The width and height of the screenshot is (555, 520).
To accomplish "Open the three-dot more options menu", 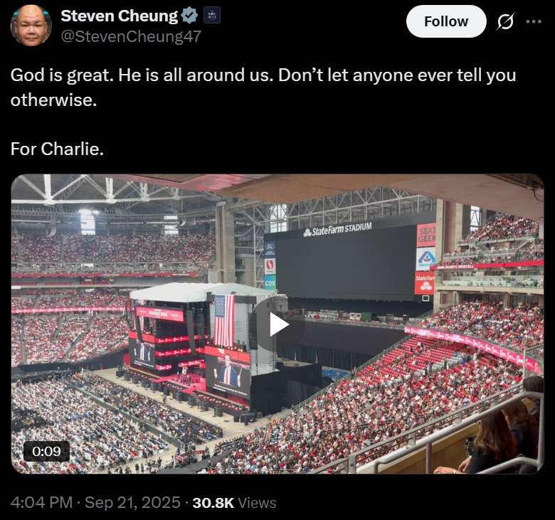I will [534, 21].
